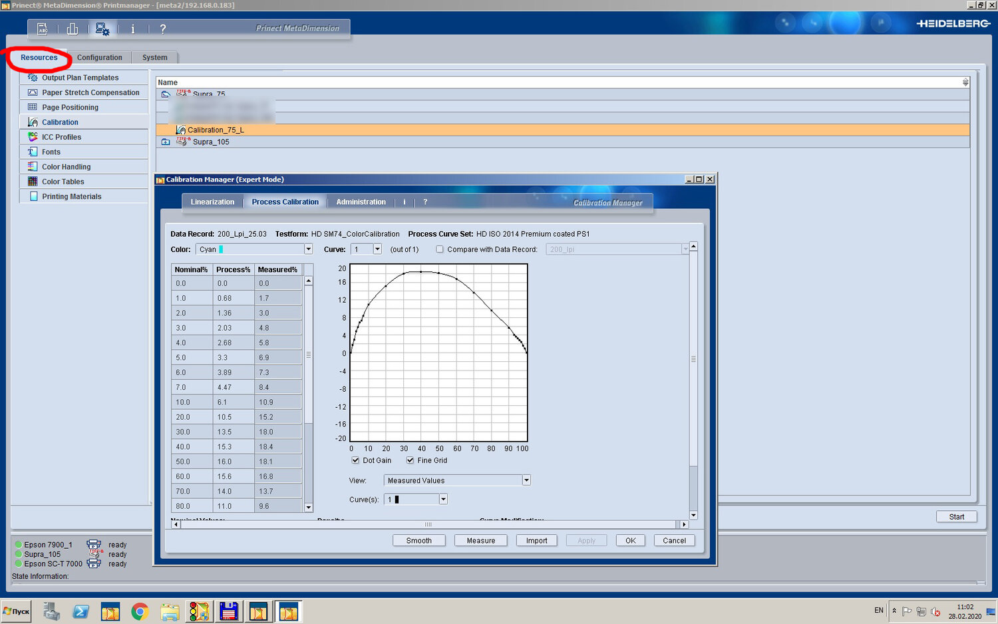This screenshot has height=624, width=998.
Task: Open the devices toolbar icon
Action: tap(73, 29)
